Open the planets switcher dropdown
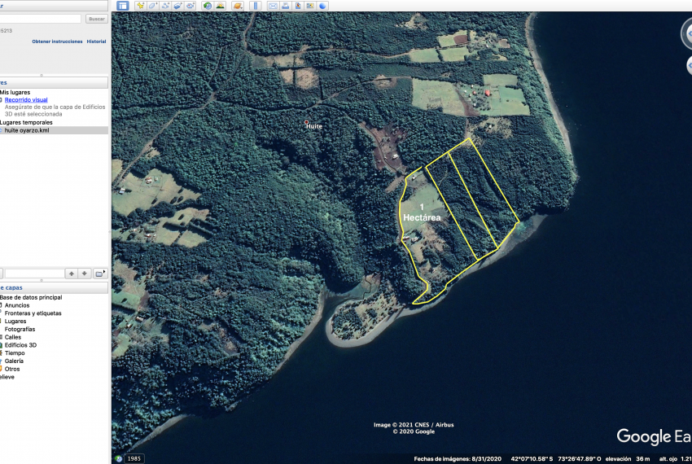This screenshot has width=692, height=464. 237,6
